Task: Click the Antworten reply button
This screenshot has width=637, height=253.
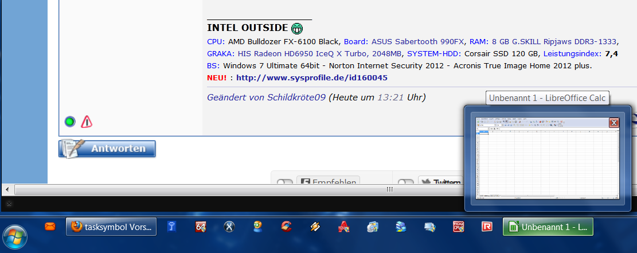Action: pos(107,149)
